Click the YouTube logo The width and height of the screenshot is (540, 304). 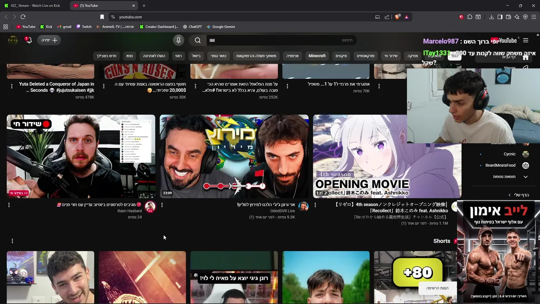504,41
